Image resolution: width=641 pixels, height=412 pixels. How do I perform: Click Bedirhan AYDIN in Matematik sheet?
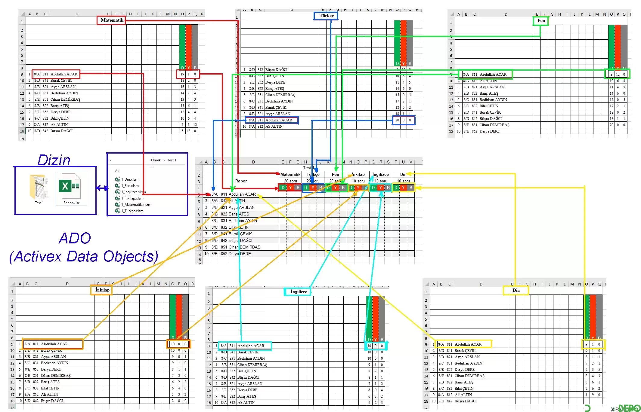pos(64,93)
